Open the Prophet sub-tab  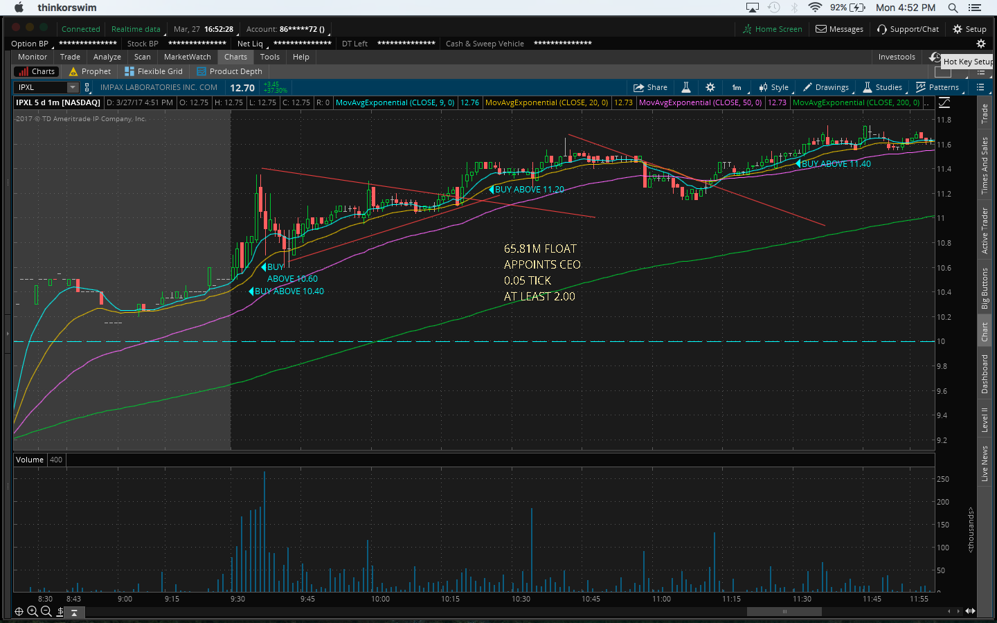tap(90, 71)
